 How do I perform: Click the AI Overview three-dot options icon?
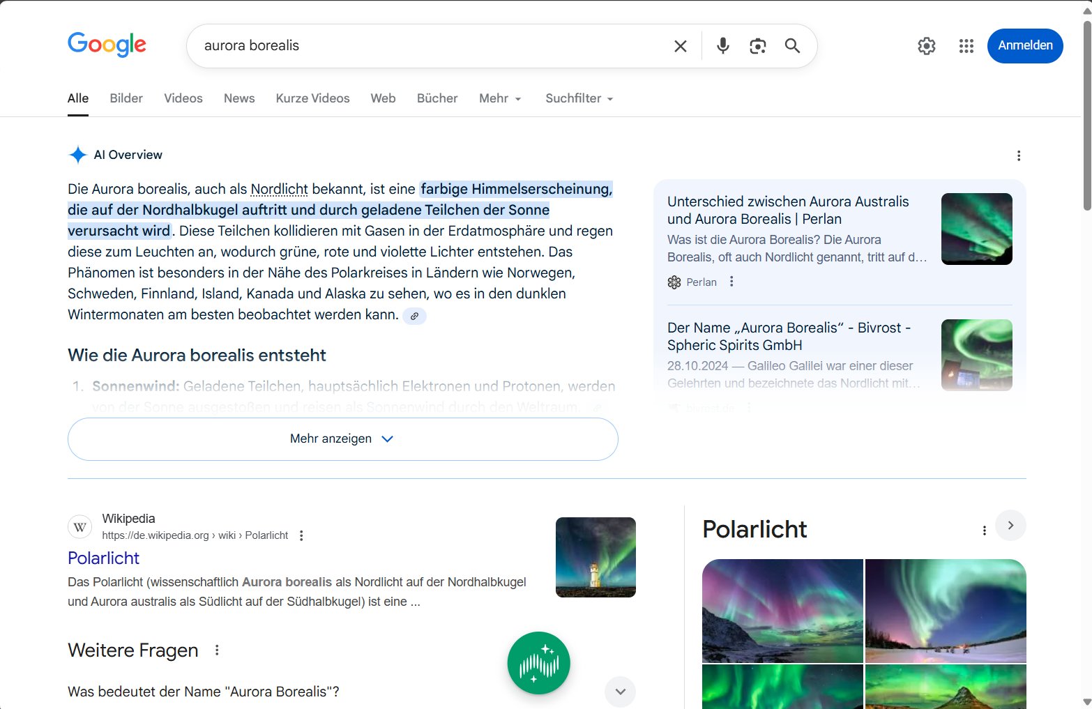click(x=1018, y=155)
